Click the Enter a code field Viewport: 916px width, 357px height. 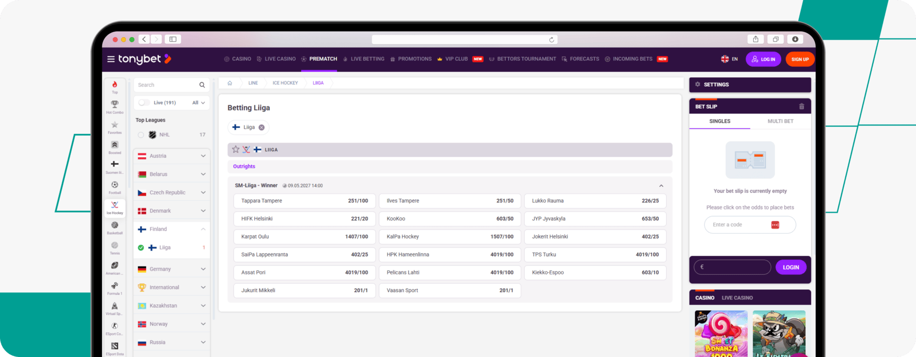pos(750,225)
